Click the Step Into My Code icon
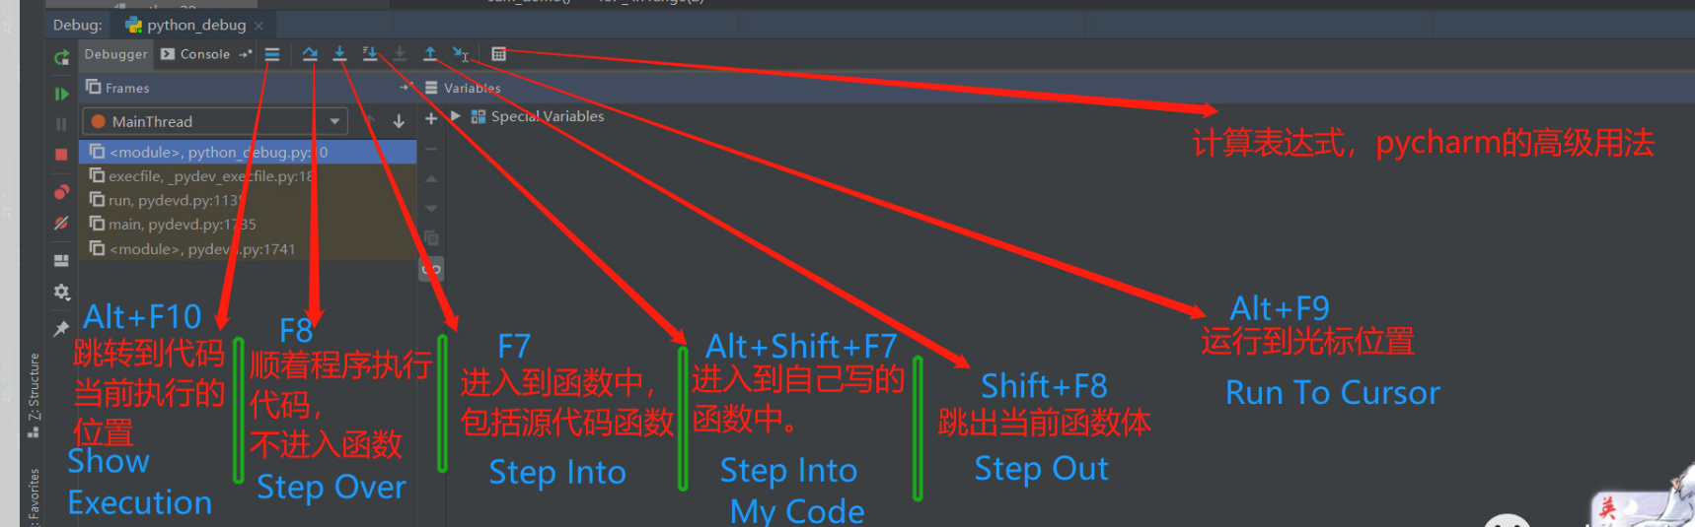 pyautogui.click(x=370, y=54)
